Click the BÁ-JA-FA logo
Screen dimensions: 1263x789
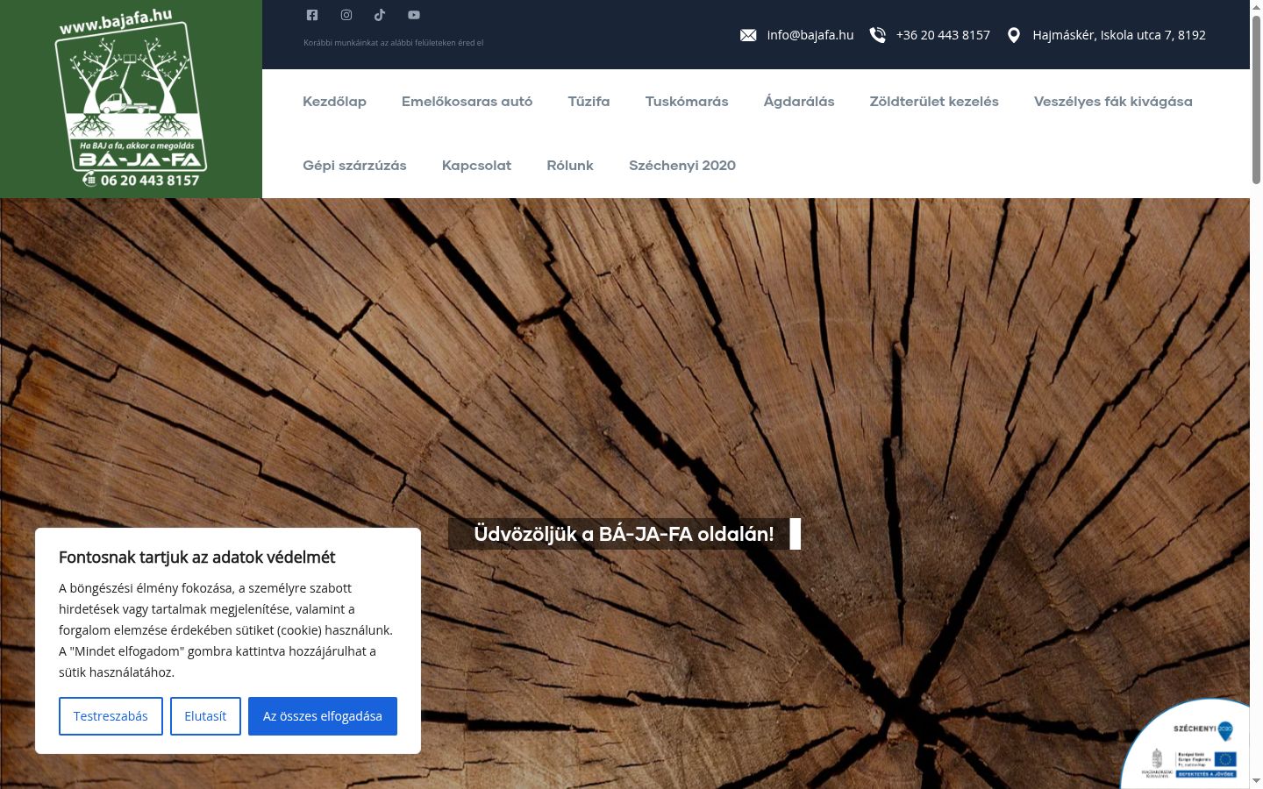131,99
